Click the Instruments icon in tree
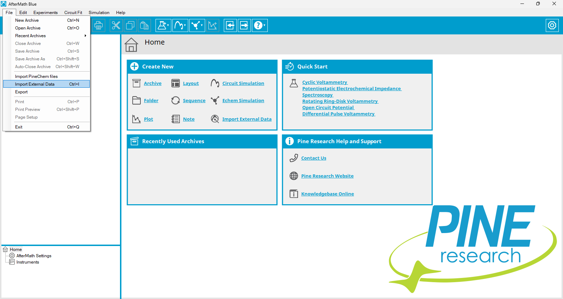This screenshot has height=299, width=563. pyautogui.click(x=12, y=262)
